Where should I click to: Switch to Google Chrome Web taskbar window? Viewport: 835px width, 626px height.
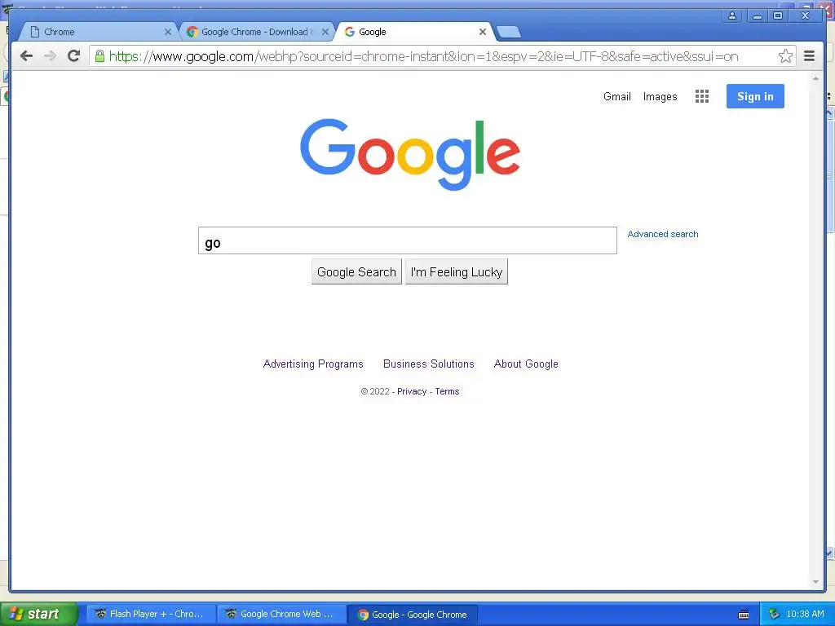[281, 614]
